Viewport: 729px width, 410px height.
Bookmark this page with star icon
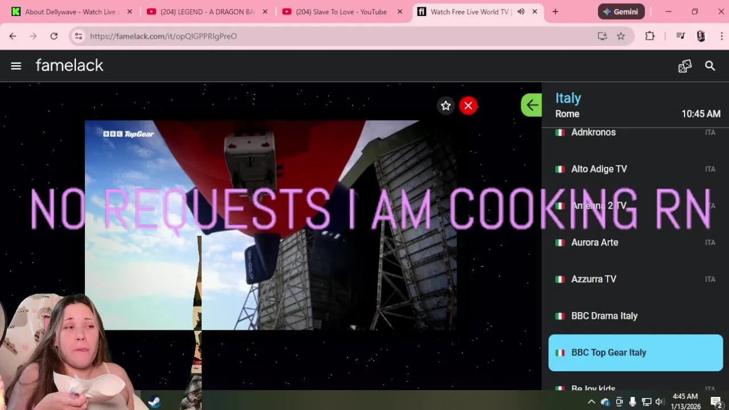click(x=621, y=36)
